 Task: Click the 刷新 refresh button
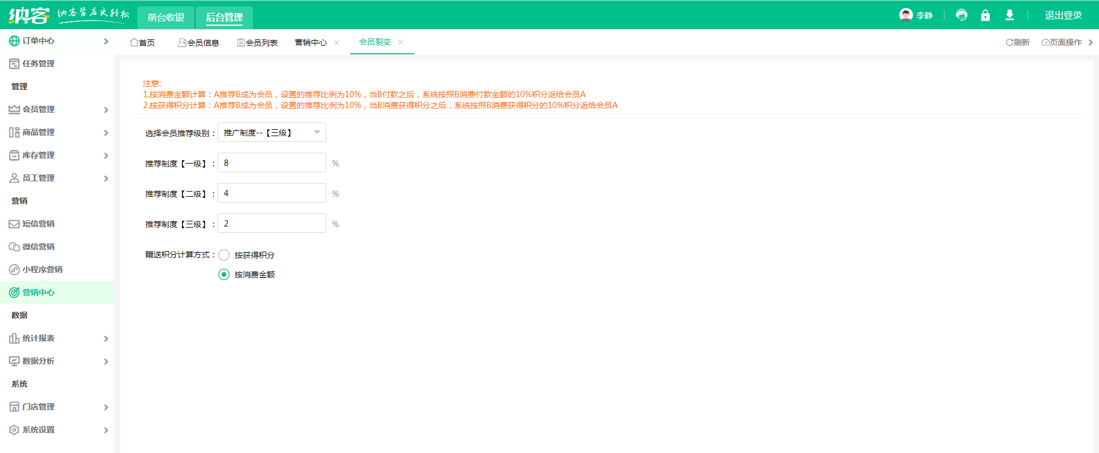point(1018,42)
